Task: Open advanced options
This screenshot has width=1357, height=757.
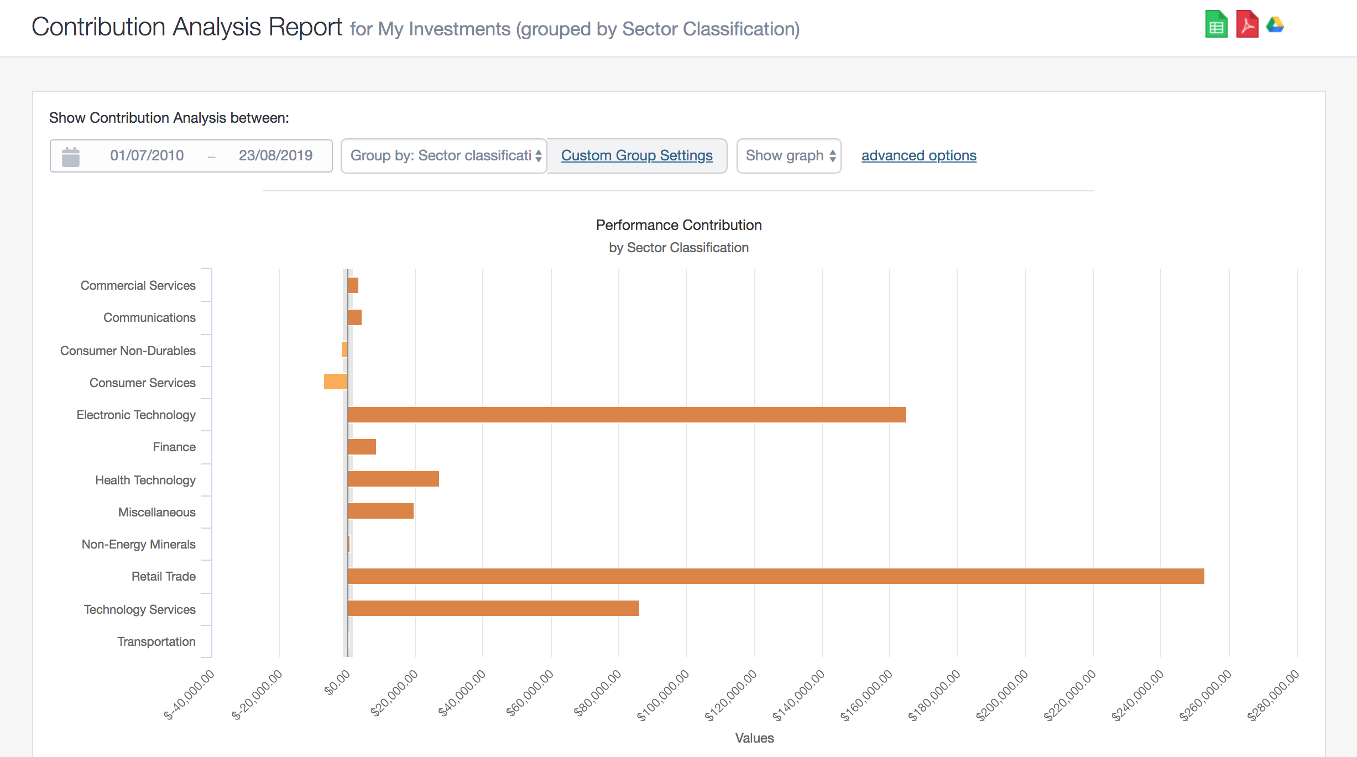Action: coord(918,155)
